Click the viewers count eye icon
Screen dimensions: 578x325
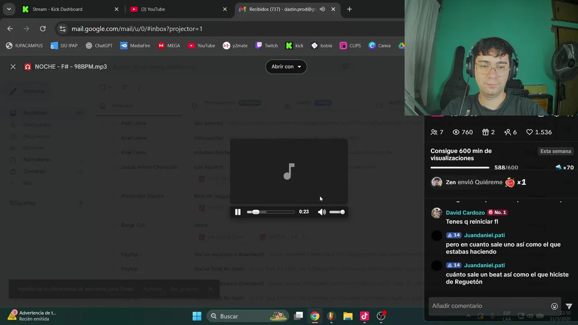point(456,132)
